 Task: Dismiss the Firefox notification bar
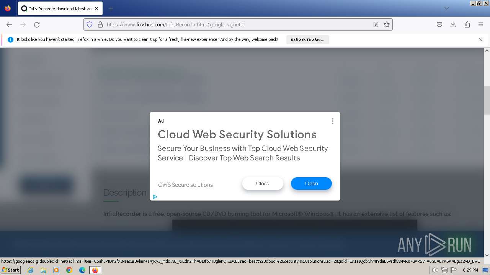coord(481,40)
